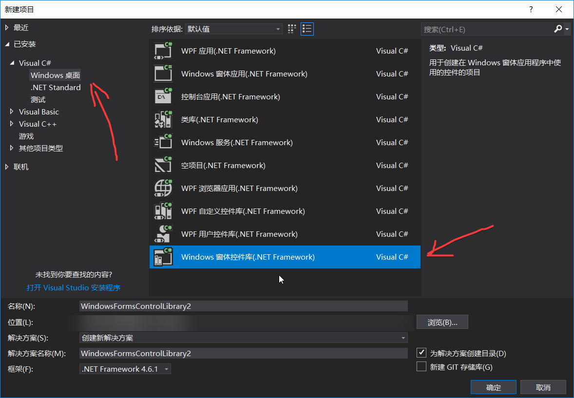Select Windows 服务(.NET Framework) template name
The width and height of the screenshot is (574, 398).
tap(237, 142)
